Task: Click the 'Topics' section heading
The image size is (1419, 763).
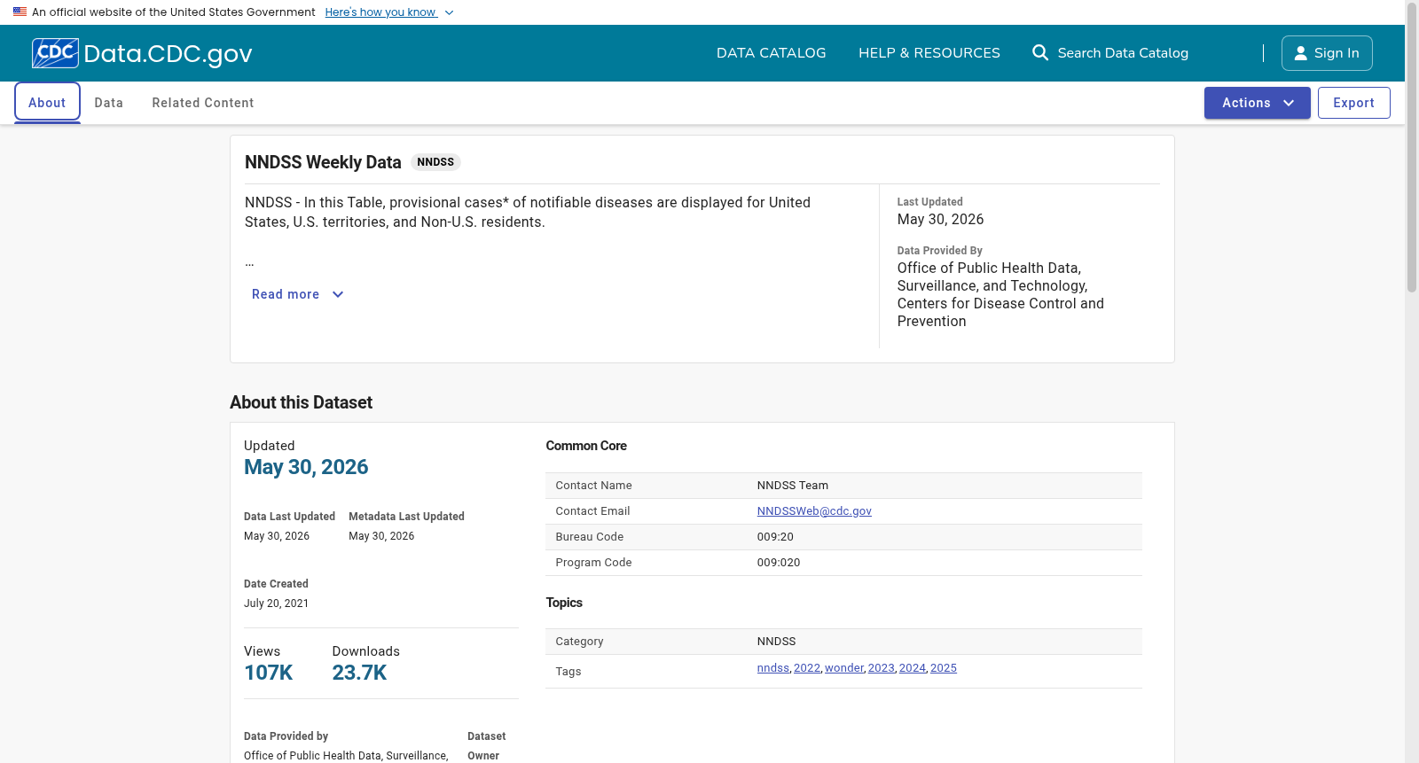Action: point(564,603)
